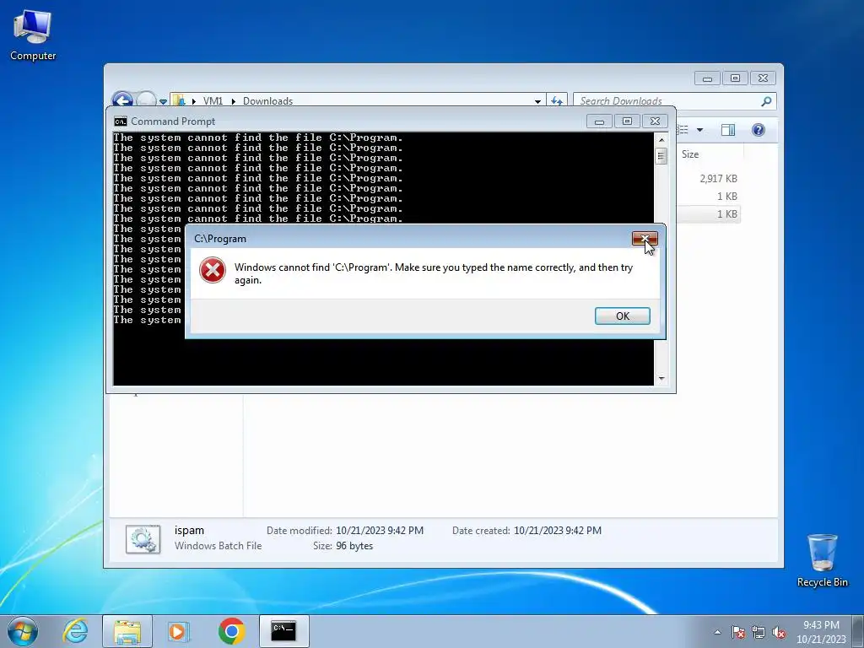Image resolution: width=864 pixels, height=648 pixels.
Task: Open the recent pages dropdown in Explorer
Action: click(163, 101)
